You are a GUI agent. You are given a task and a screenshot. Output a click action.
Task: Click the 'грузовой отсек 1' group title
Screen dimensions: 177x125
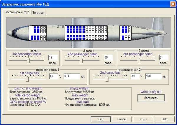47,70
